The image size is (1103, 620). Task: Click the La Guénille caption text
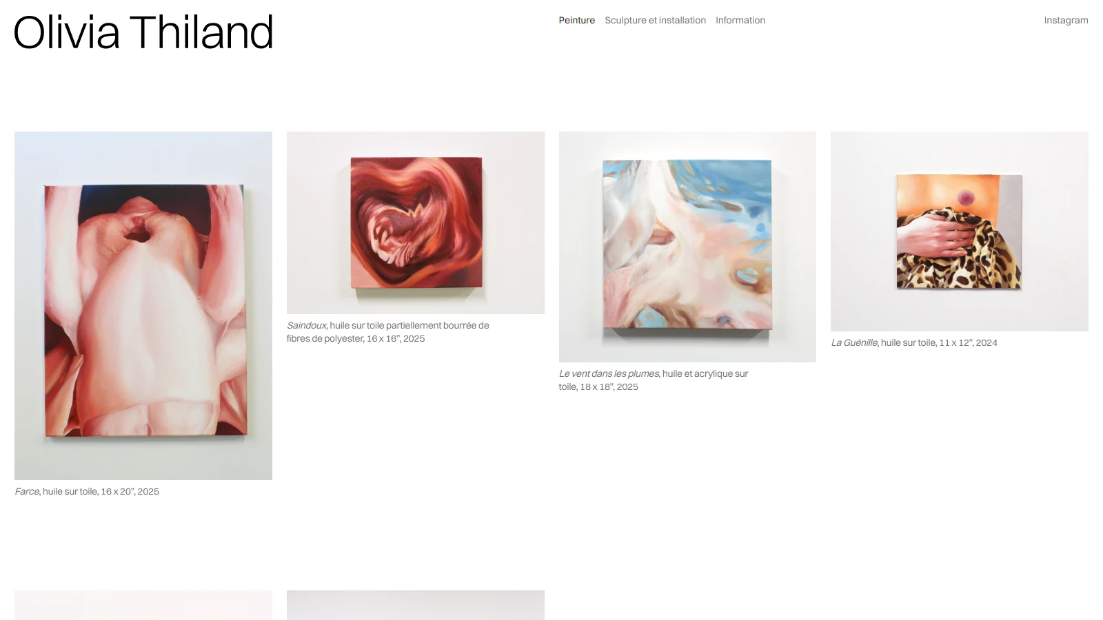tap(914, 342)
